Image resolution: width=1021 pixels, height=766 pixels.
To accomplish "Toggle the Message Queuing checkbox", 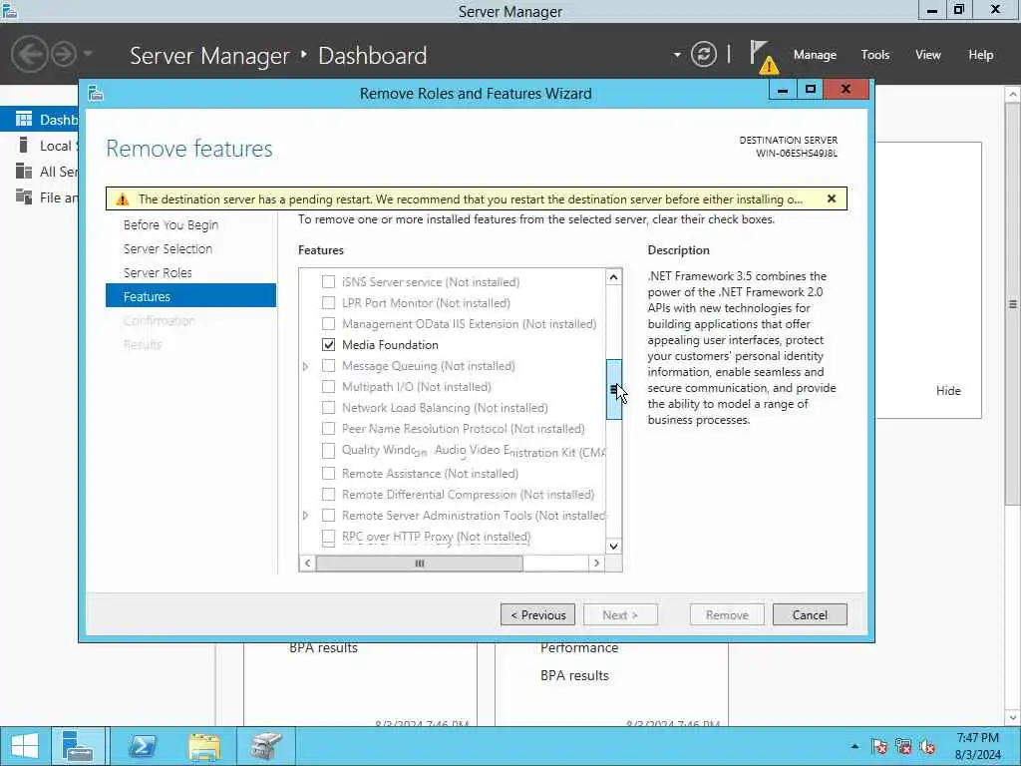I will coord(329,365).
